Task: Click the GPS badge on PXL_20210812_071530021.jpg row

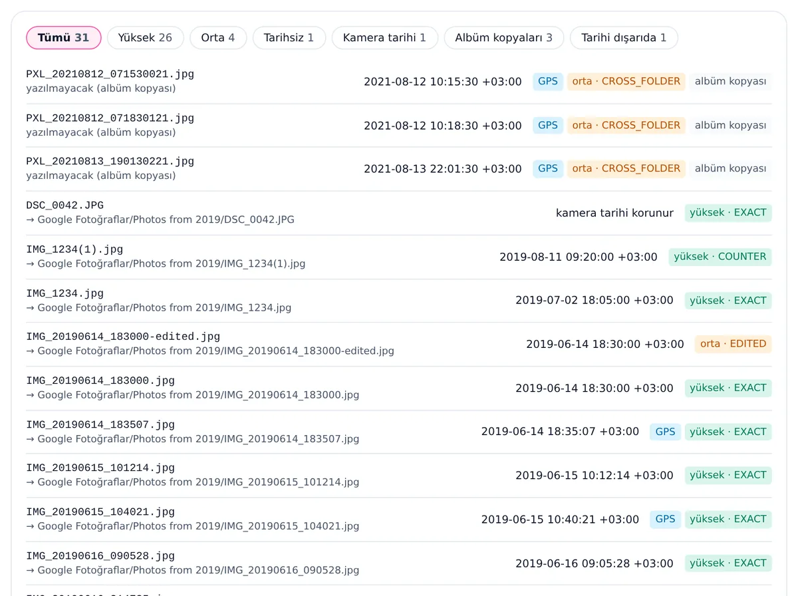Action: point(548,81)
